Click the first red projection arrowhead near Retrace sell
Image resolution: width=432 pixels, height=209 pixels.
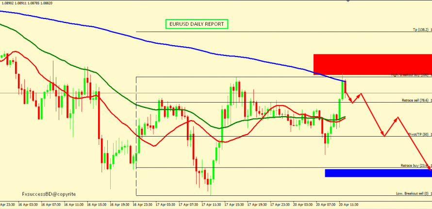point(352,102)
